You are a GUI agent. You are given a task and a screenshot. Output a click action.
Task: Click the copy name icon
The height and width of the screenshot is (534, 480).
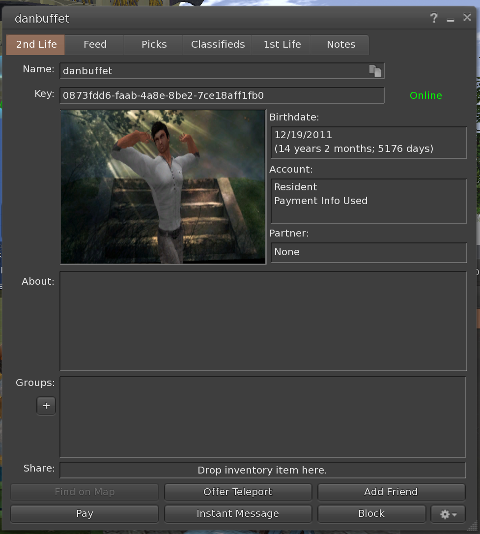click(375, 71)
